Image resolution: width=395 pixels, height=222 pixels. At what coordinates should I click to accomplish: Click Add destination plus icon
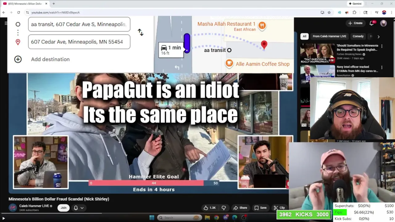pyautogui.click(x=18, y=59)
